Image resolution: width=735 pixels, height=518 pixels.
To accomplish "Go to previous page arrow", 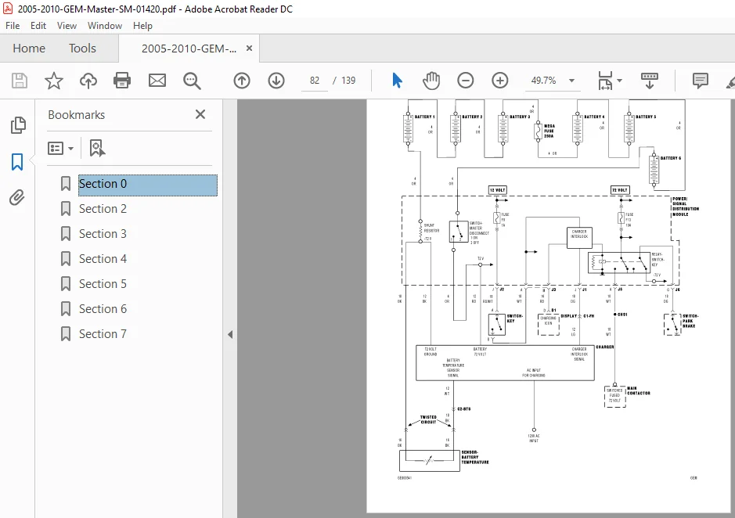I will point(242,81).
